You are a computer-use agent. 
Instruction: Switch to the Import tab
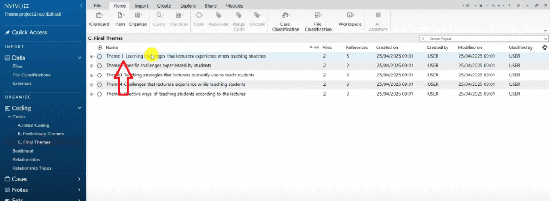pos(142,5)
